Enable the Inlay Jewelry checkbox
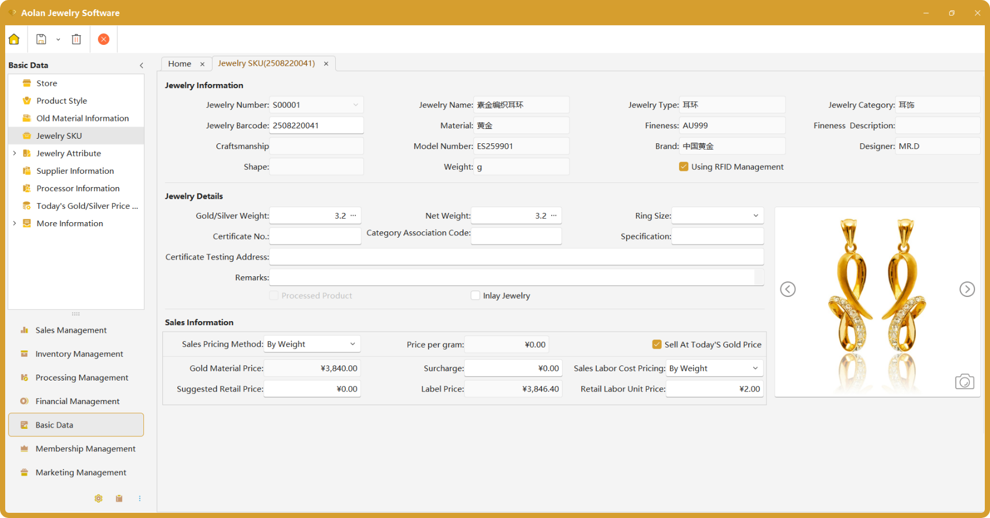The width and height of the screenshot is (990, 518). 476,296
